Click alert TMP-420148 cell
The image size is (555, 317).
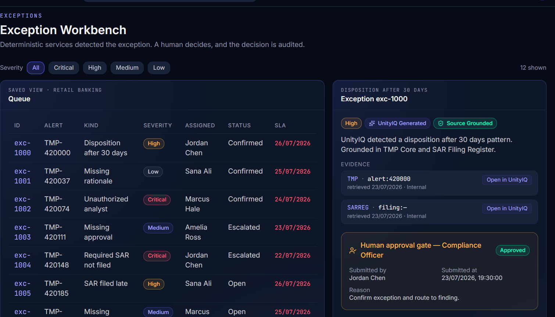(x=57, y=260)
